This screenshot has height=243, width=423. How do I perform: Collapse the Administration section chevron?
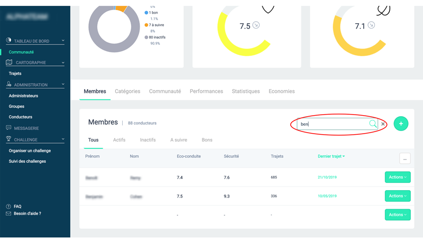(63, 85)
